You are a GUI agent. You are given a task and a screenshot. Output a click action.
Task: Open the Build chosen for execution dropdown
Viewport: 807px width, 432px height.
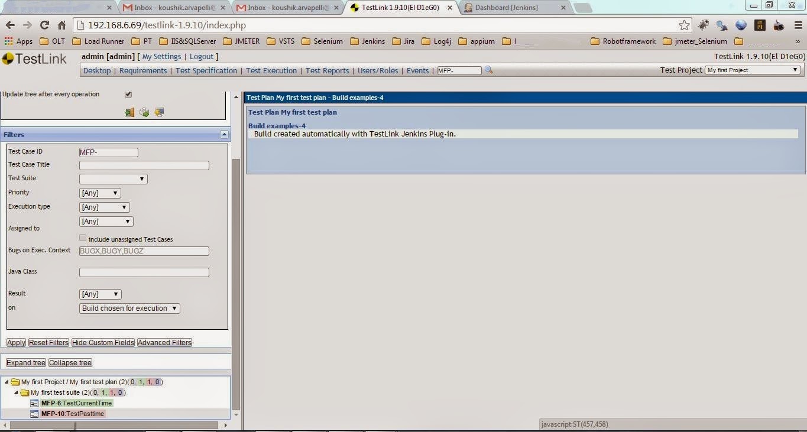click(x=129, y=308)
